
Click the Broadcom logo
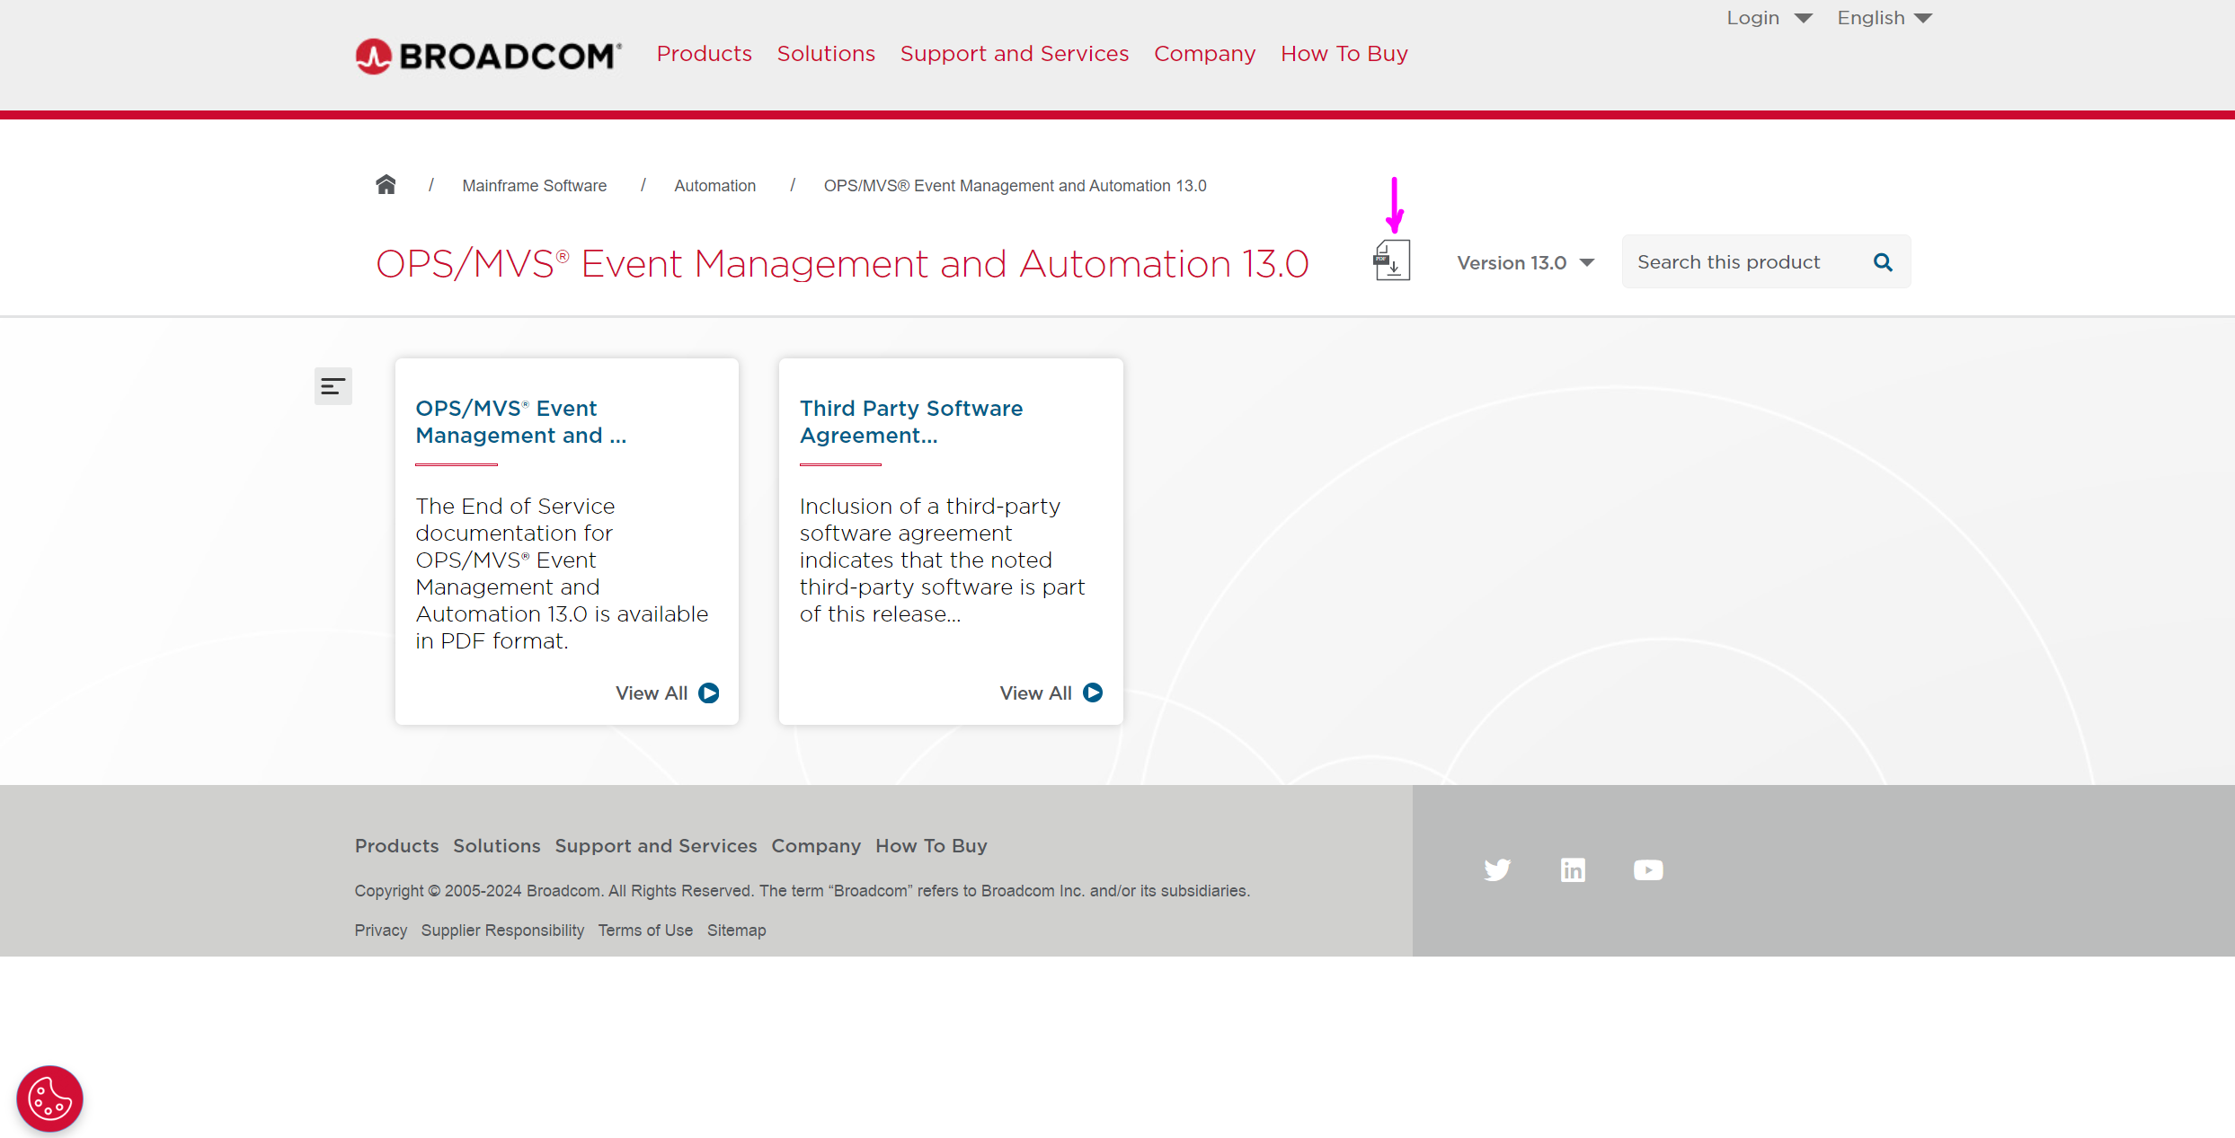(x=488, y=56)
